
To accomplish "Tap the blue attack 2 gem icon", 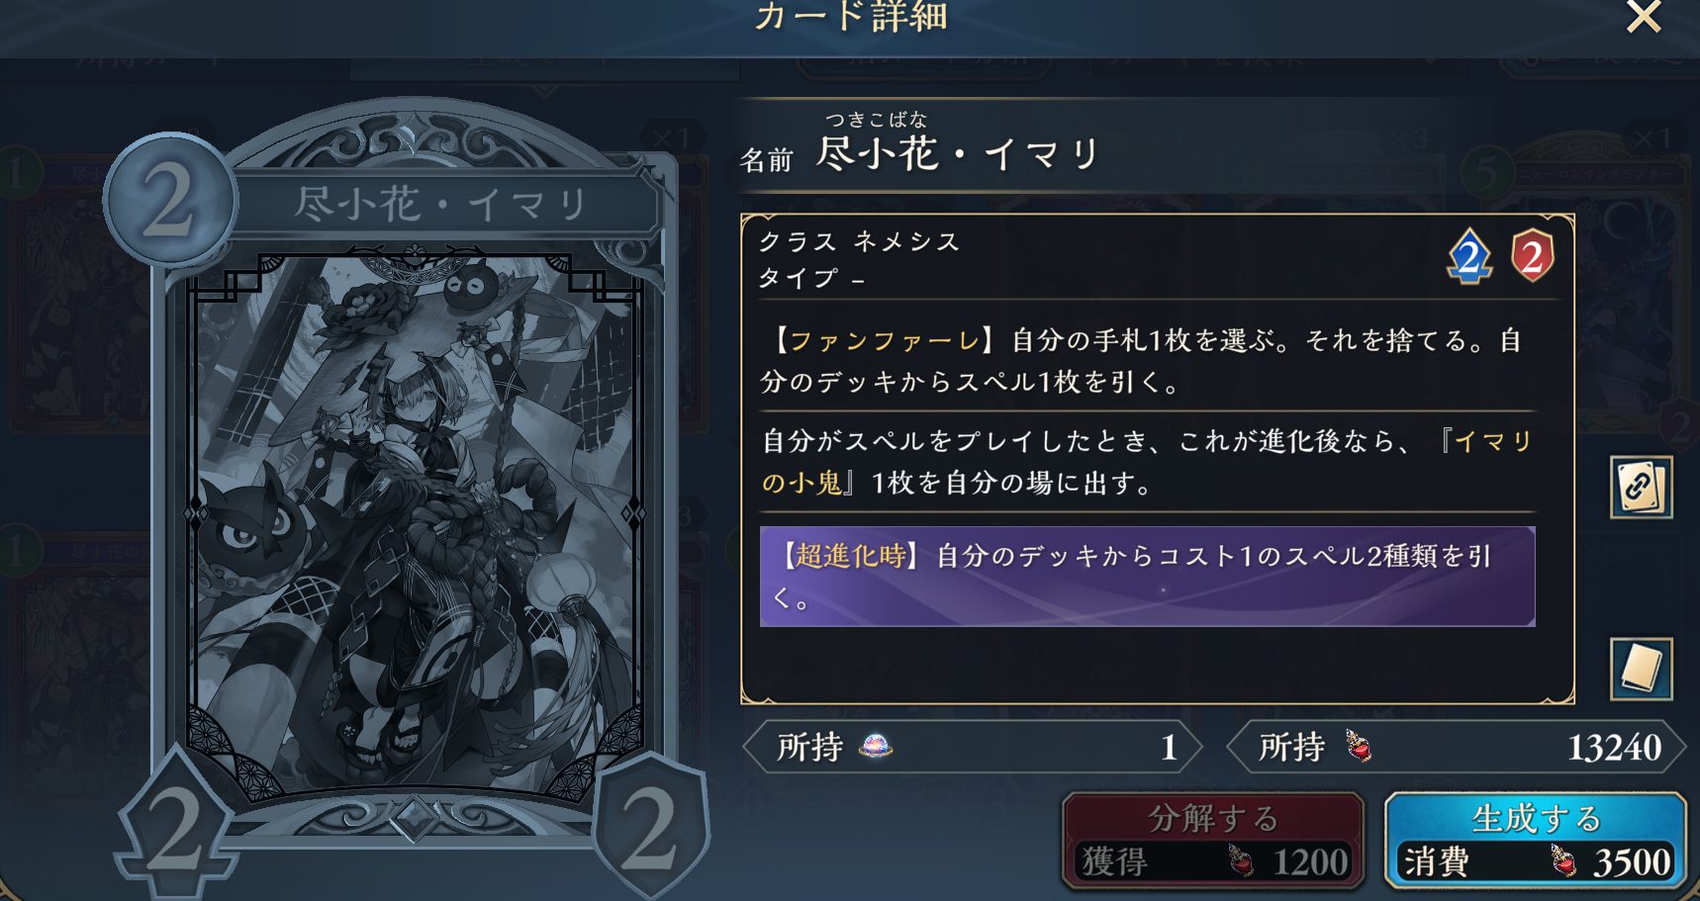I will pyautogui.click(x=1469, y=257).
